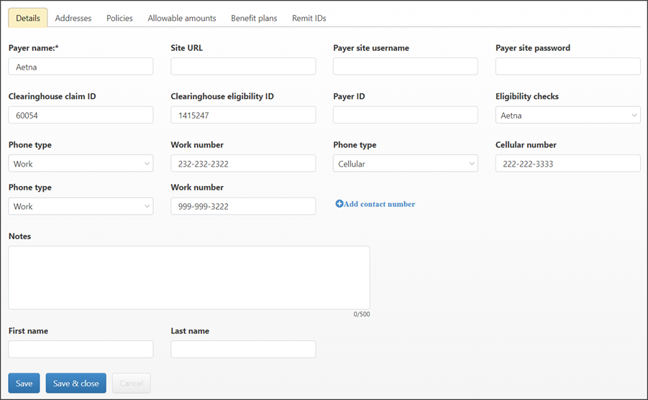Expand the Phone type dropdown next to 999-999-3222
The height and width of the screenshot is (400, 648).
tap(81, 206)
